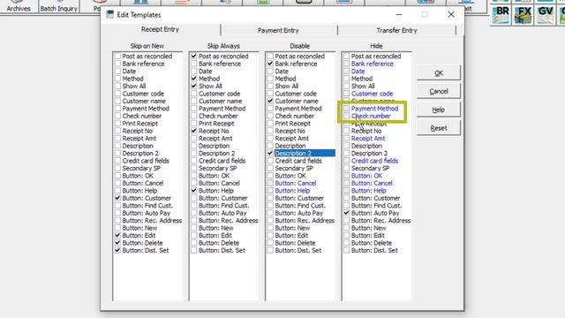Uncheck Receipt No under Skip Always

pyautogui.click(x=194, y=131)
